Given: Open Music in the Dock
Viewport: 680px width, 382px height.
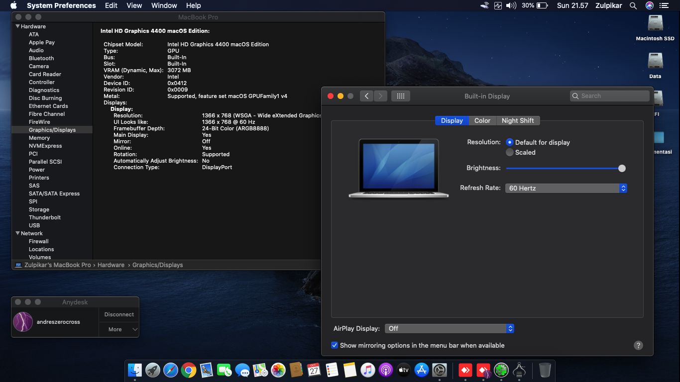Looking at the screenshot, I should click(x=368, y=370).
